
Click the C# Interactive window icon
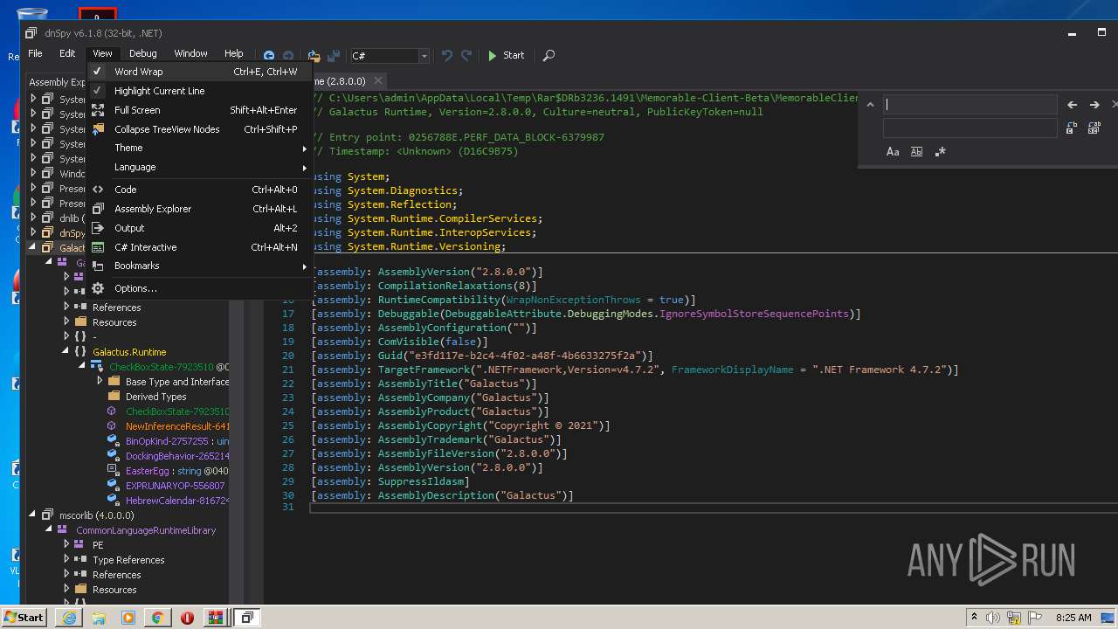pyautogui.click(x=98, y=247)
